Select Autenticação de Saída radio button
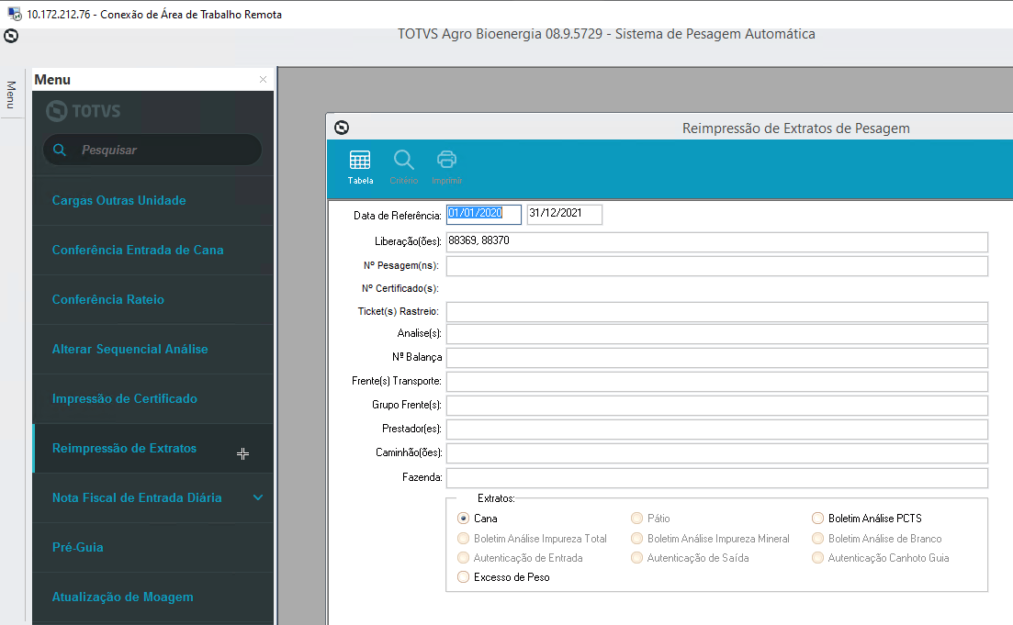The image size is (1013, 625). click(x=637, y=558)
